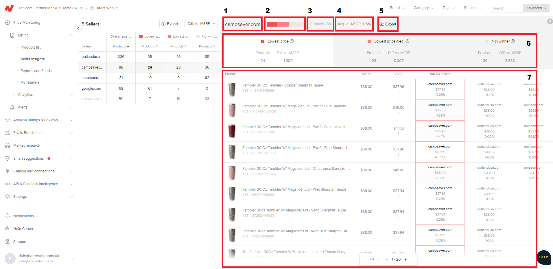Viewport: 553px width, 269px height.
Task: Open the Products list menu item
Action: point(31,47)
